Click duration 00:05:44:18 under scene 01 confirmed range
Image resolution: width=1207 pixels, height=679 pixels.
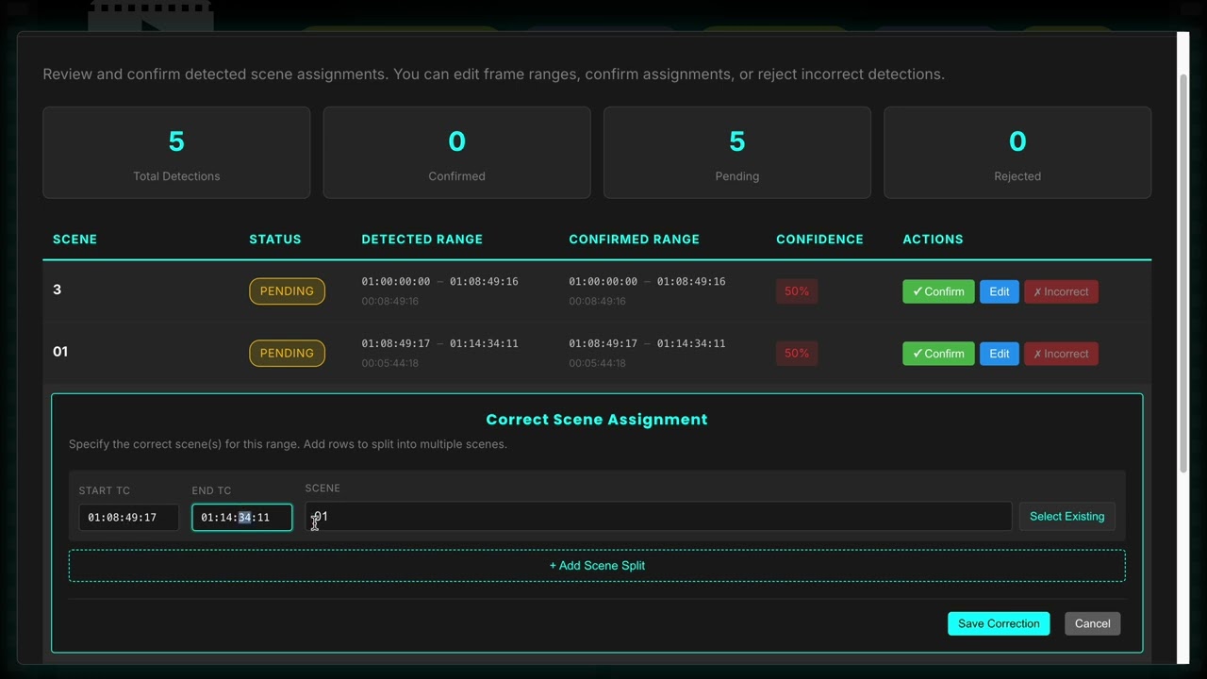pos(597,364)
